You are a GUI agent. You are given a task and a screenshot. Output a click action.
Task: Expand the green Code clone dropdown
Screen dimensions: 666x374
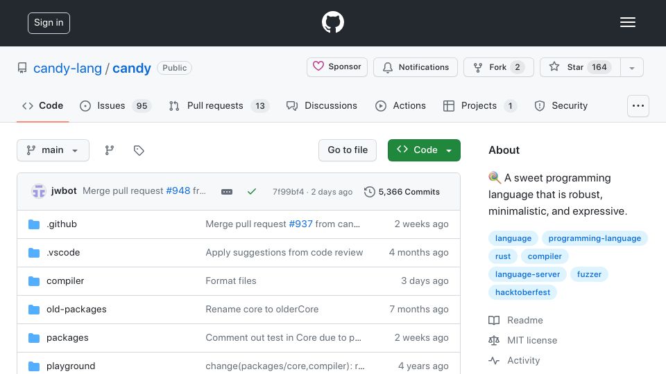(x=424, y=150)
